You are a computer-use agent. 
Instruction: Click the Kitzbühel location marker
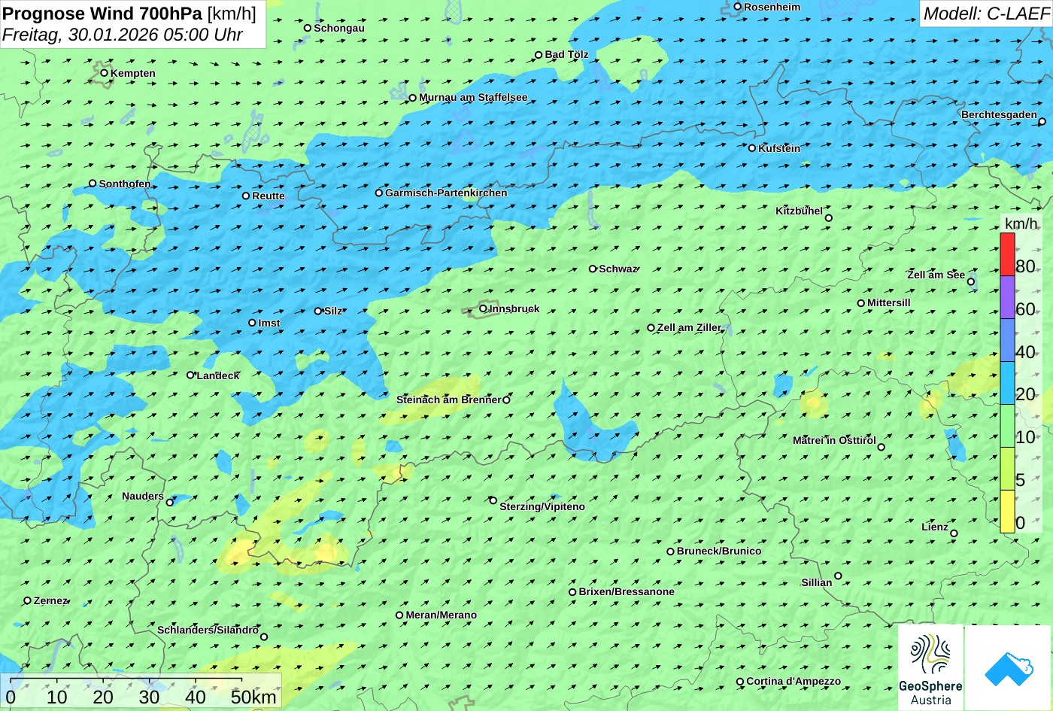click(x=829, y=218)
